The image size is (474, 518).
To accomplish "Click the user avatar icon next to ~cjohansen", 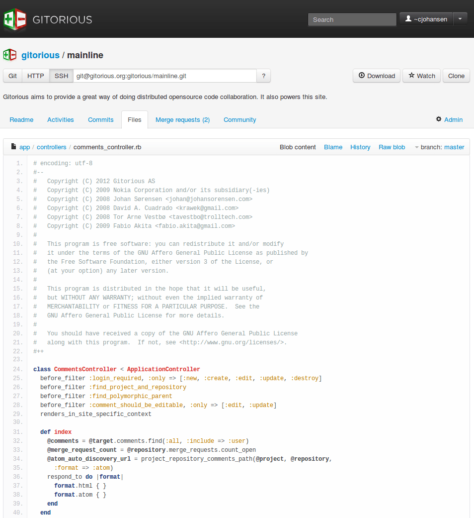I will (408, 19).
